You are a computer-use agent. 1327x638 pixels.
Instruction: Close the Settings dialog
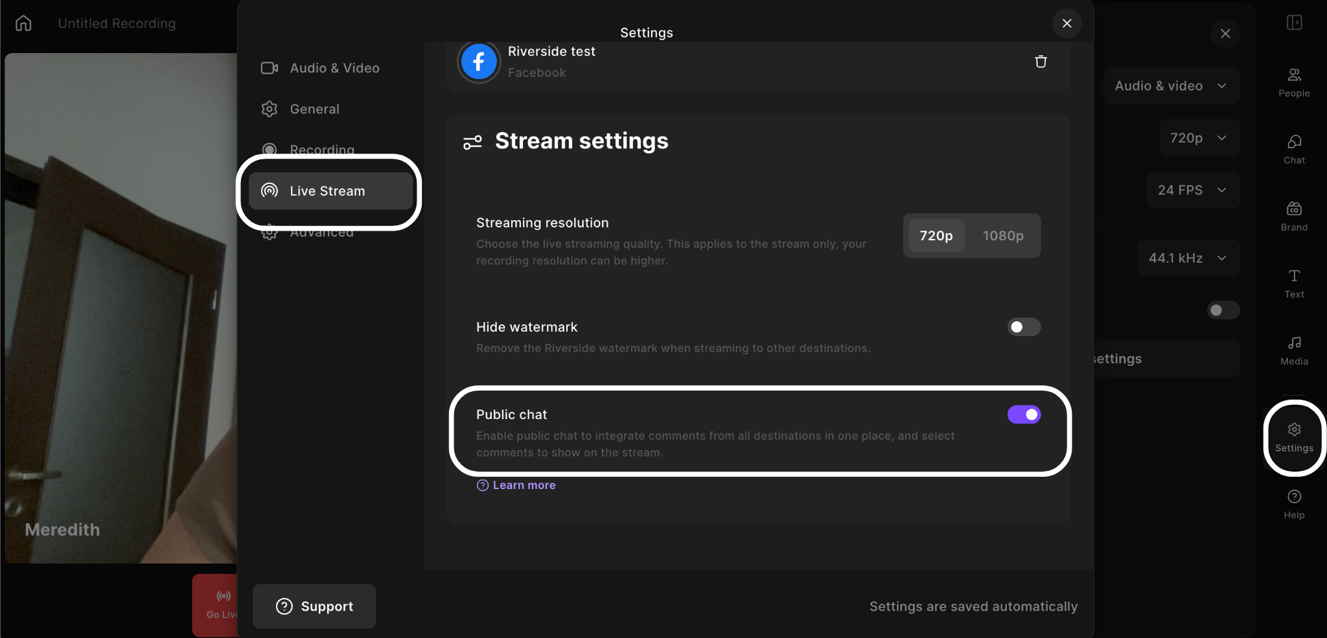[1067, 23]
